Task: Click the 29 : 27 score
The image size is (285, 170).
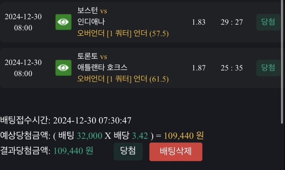Action: click(232, 22)
